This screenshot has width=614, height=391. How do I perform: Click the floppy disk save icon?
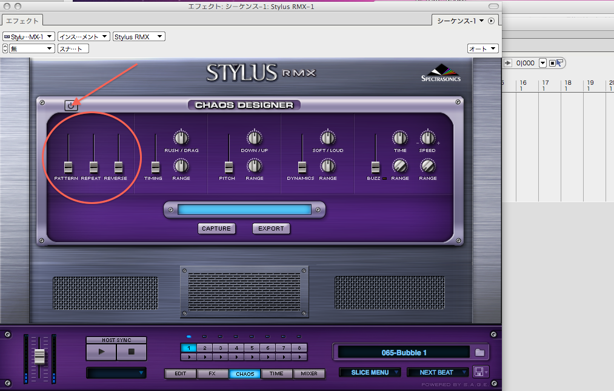pyautogui.click(x=479, y=372)
